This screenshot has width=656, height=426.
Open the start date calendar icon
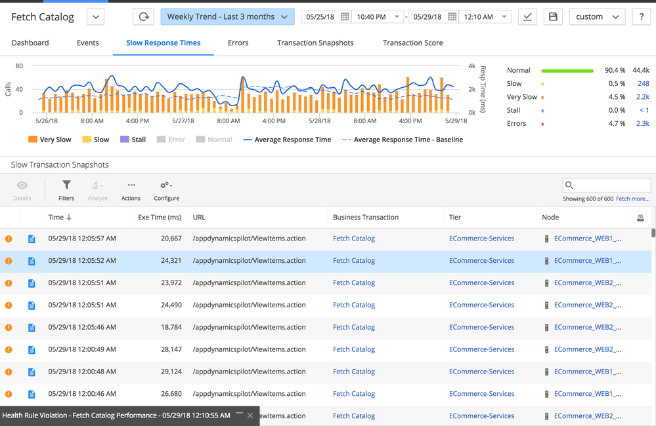click(x=345, y=16)
